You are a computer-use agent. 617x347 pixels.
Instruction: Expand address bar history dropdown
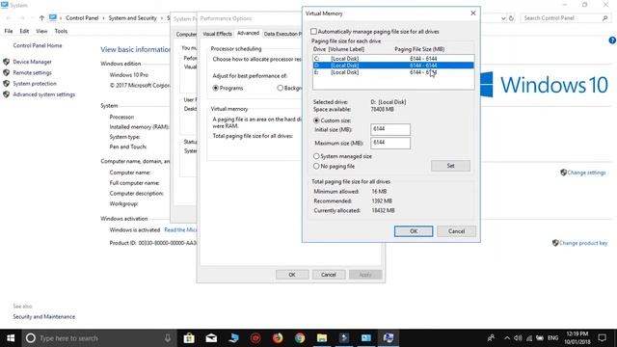click(x=503, y=18)
